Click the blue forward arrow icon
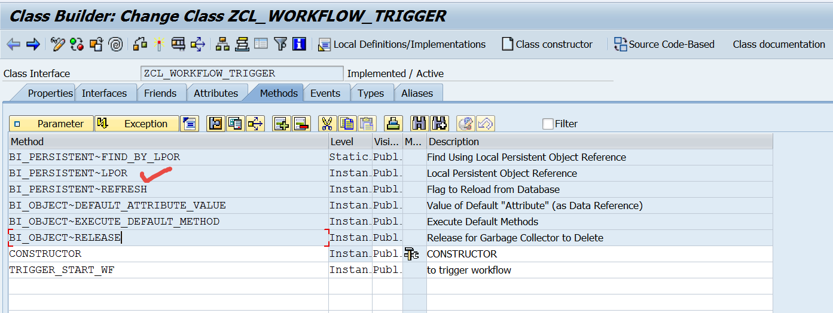The height and width of the screenshot is (313, 833). (x=33, y=44)
